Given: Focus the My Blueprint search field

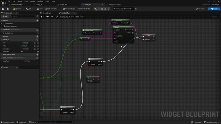Looking at the screenshot, I should click(x=22, y=17).
